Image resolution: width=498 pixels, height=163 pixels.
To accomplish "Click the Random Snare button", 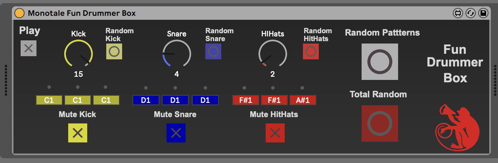I will click(213, 51).
